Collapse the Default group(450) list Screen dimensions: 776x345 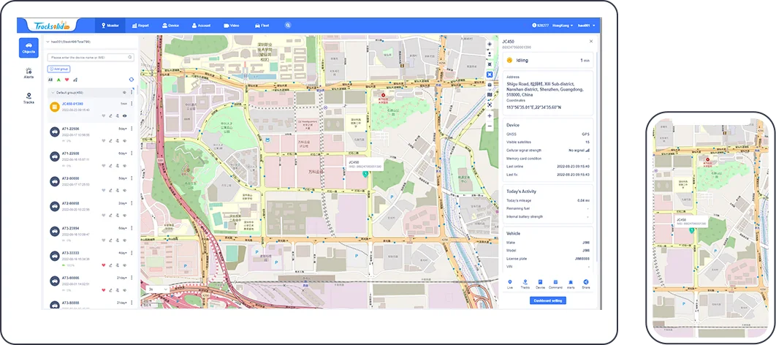click(x=53, y=93)
